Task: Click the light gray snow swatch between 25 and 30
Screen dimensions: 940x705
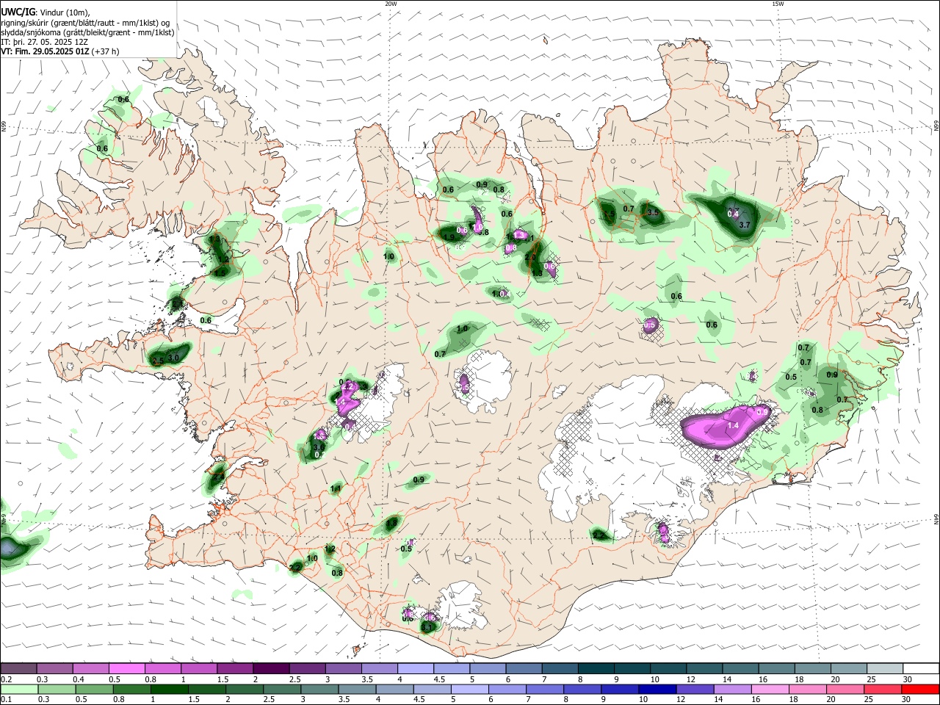Action: (885, 668)
